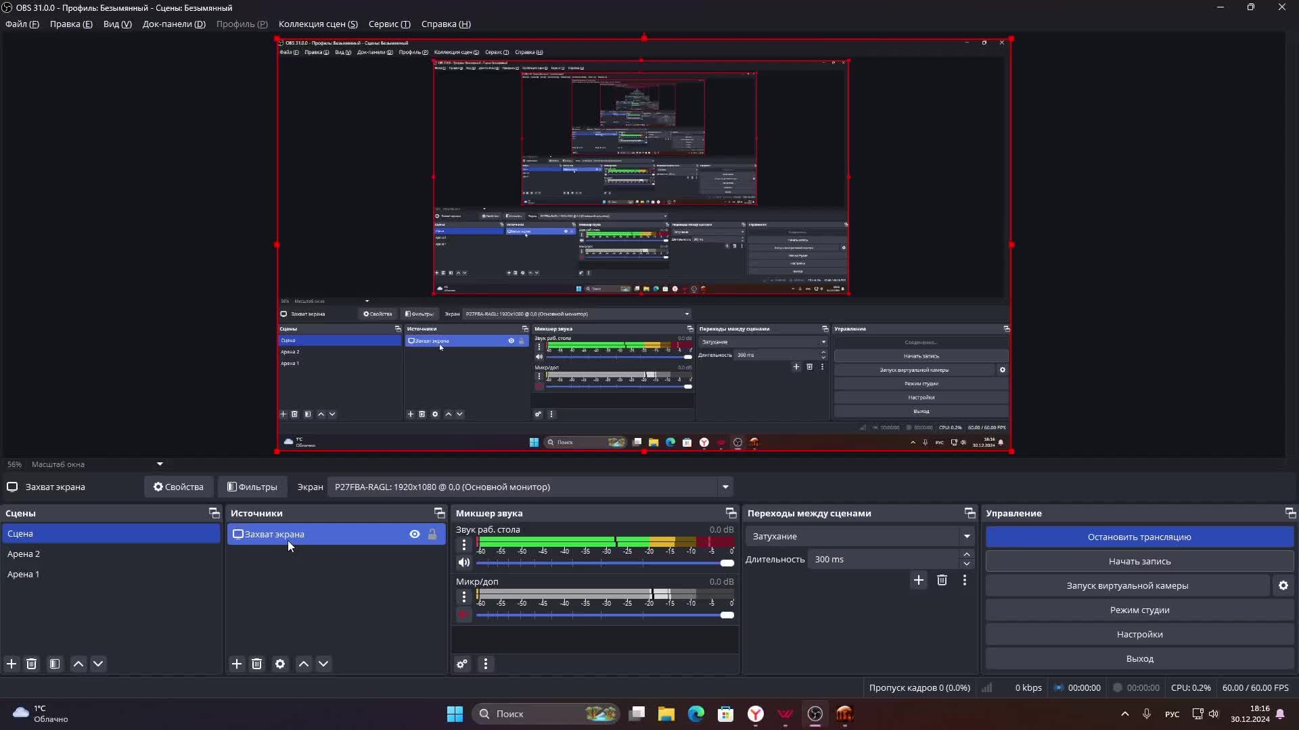Open Коллекция сцен menu
Image resolution: width=1299 pixels, height=730 pixels.
(318, 24)
